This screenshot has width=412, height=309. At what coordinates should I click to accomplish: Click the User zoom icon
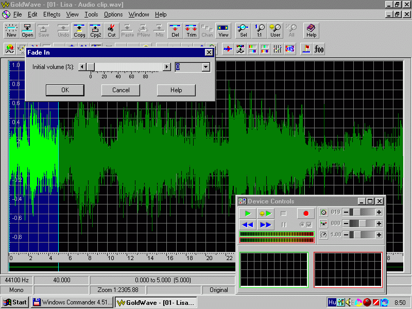coord(276,30)
